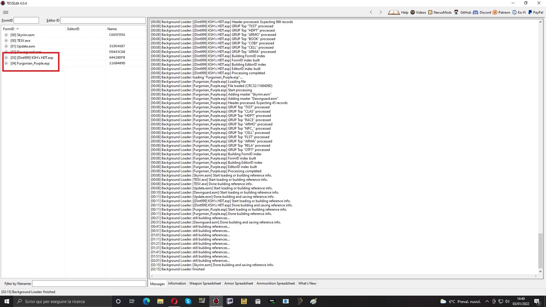Image resolution: width=546 pixels, height=307 pixels.
Task: Switch to the Information tab
Action: 177,283
